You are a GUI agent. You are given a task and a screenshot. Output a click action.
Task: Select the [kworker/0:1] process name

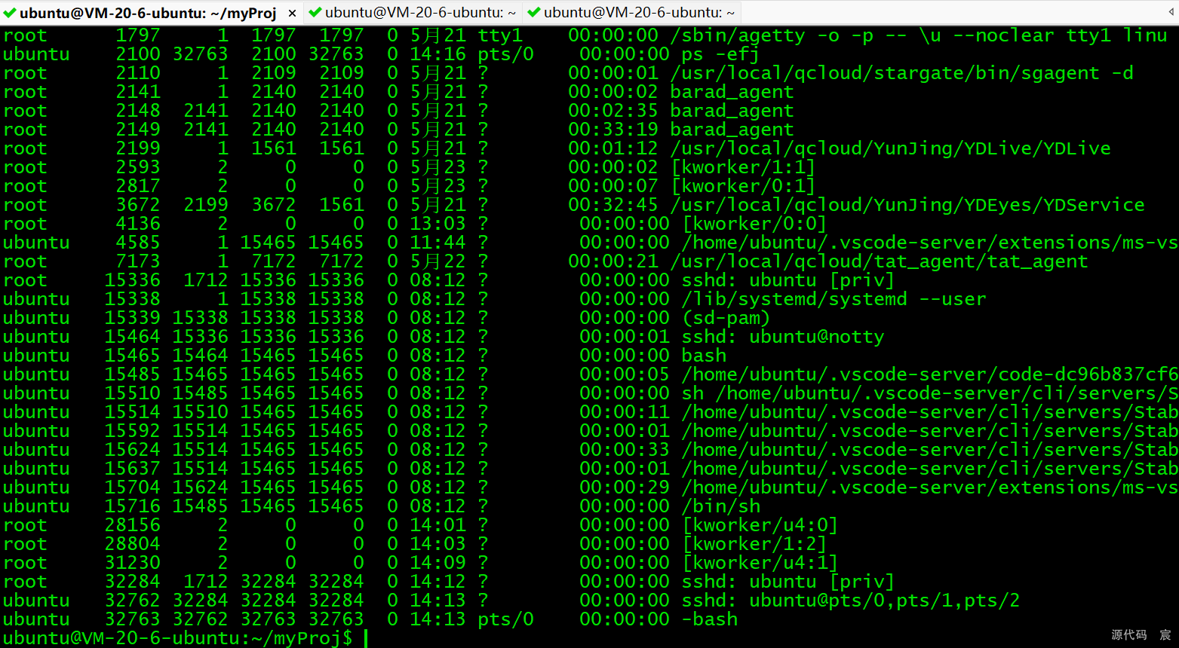[743, 186]
